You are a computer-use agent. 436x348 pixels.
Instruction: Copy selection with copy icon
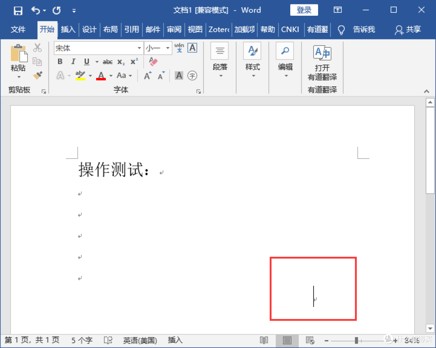37,61
